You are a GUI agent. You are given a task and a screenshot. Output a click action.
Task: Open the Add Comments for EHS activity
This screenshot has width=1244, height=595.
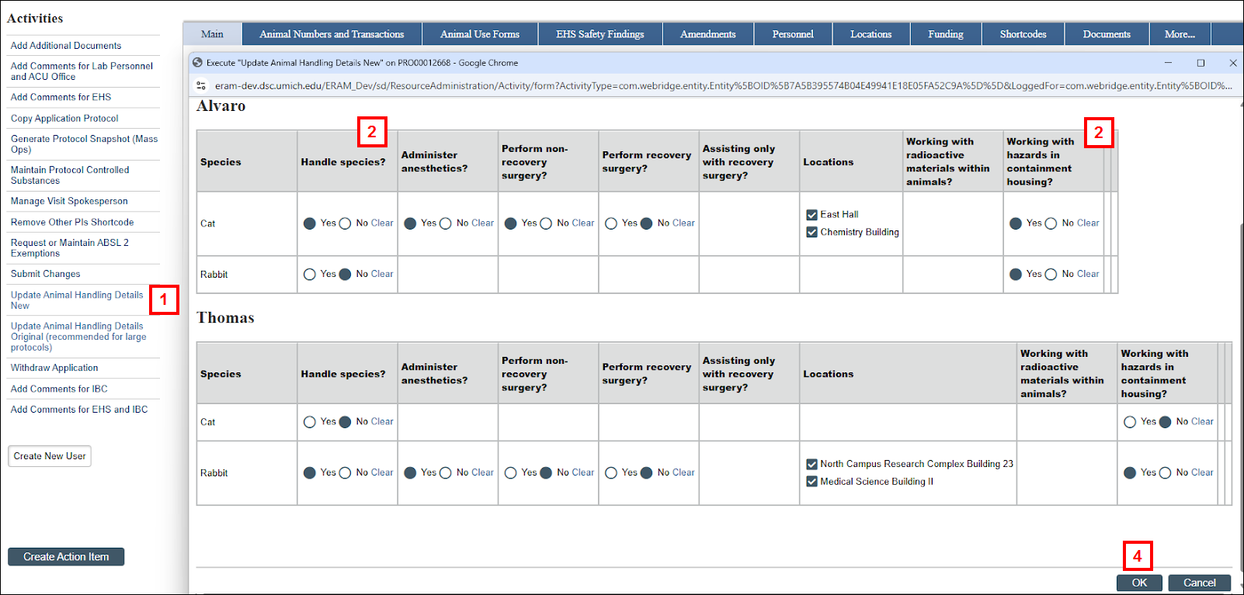61,97
